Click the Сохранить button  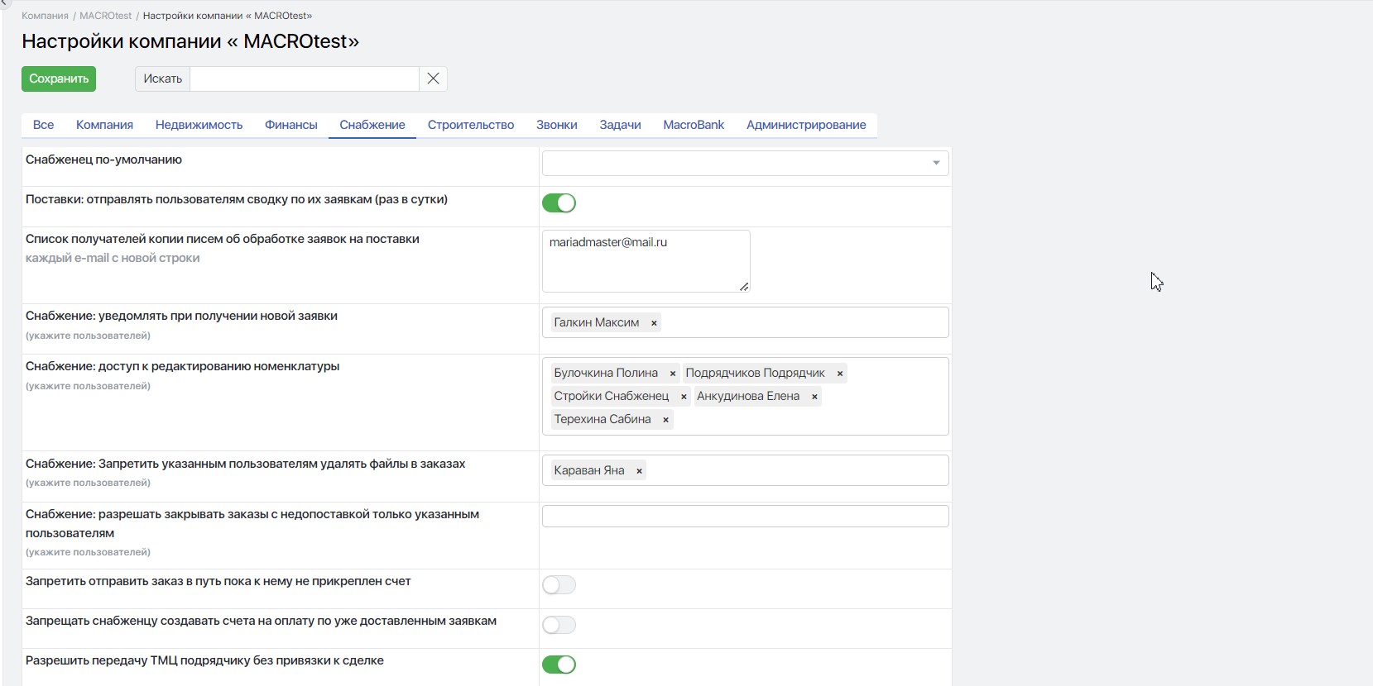click(x=59, y=79)
